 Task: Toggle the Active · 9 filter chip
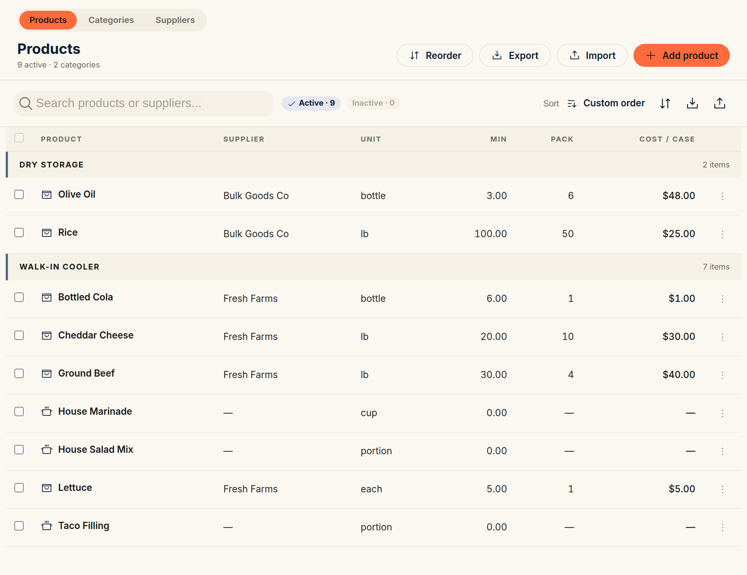311,103
